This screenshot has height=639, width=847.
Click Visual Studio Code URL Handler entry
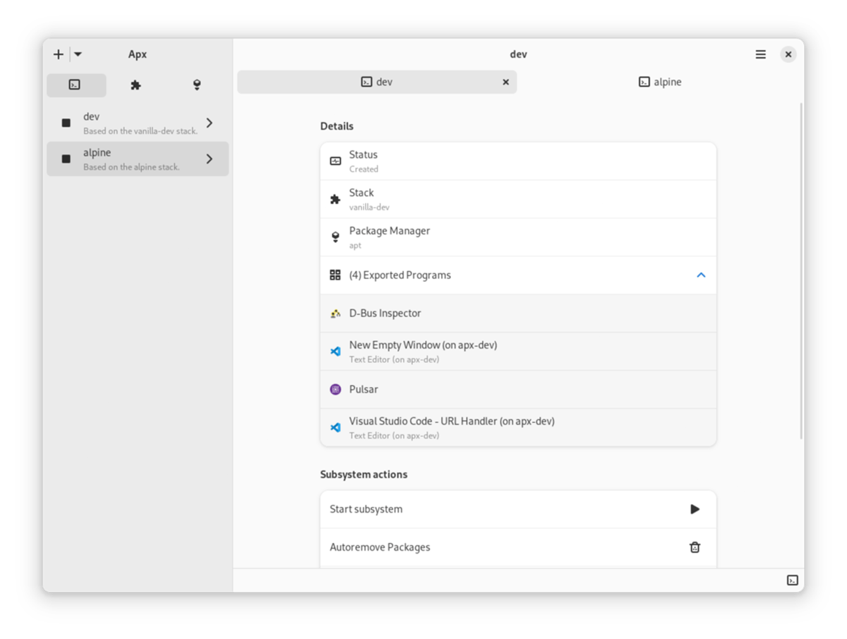(x=517, y=427)
